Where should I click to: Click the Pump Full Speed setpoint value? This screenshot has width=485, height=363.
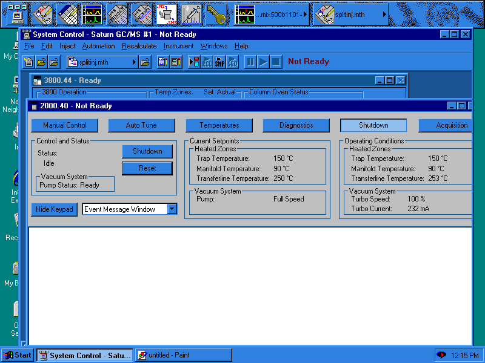(289, 199)
